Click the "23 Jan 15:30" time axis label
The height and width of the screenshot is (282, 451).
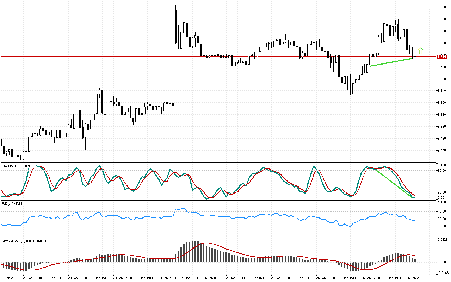pyautogui.click(x=100, y=278)
